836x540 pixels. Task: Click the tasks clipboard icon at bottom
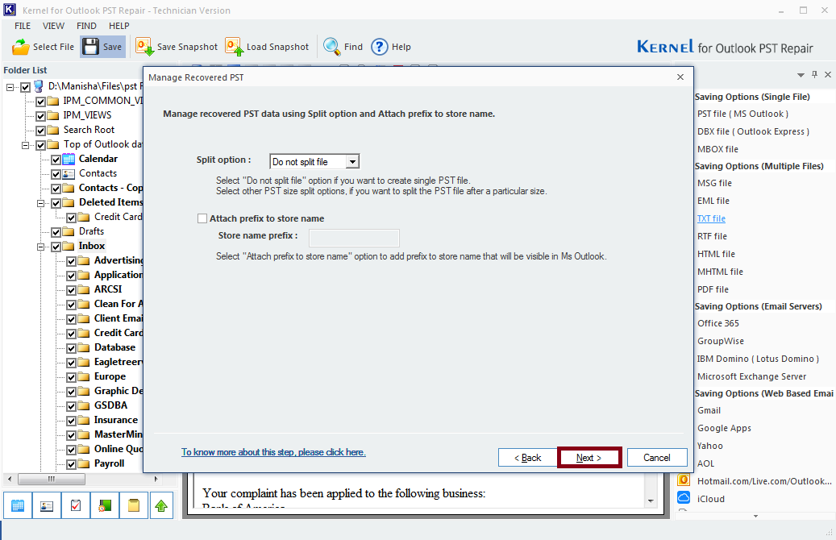pos(76,505)
